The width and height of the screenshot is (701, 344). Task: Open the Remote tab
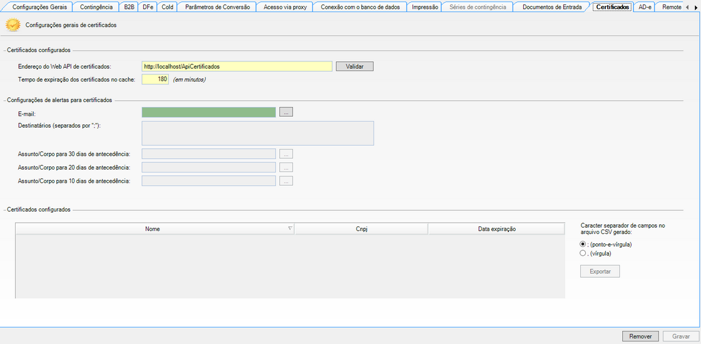(672, 7)
